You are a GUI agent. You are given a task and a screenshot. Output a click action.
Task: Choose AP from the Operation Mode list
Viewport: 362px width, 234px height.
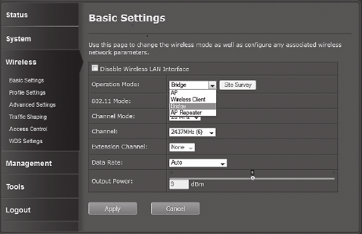point(193,93)
